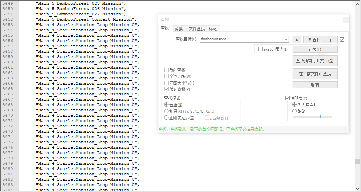361x192 pixels.
Task: Toggle the checkbox beside 查找下一个 button
Action: (342, 40)
